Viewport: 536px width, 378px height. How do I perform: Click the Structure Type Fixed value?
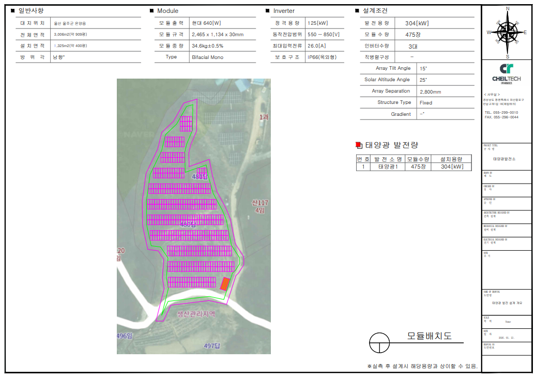tap(426, 103)
